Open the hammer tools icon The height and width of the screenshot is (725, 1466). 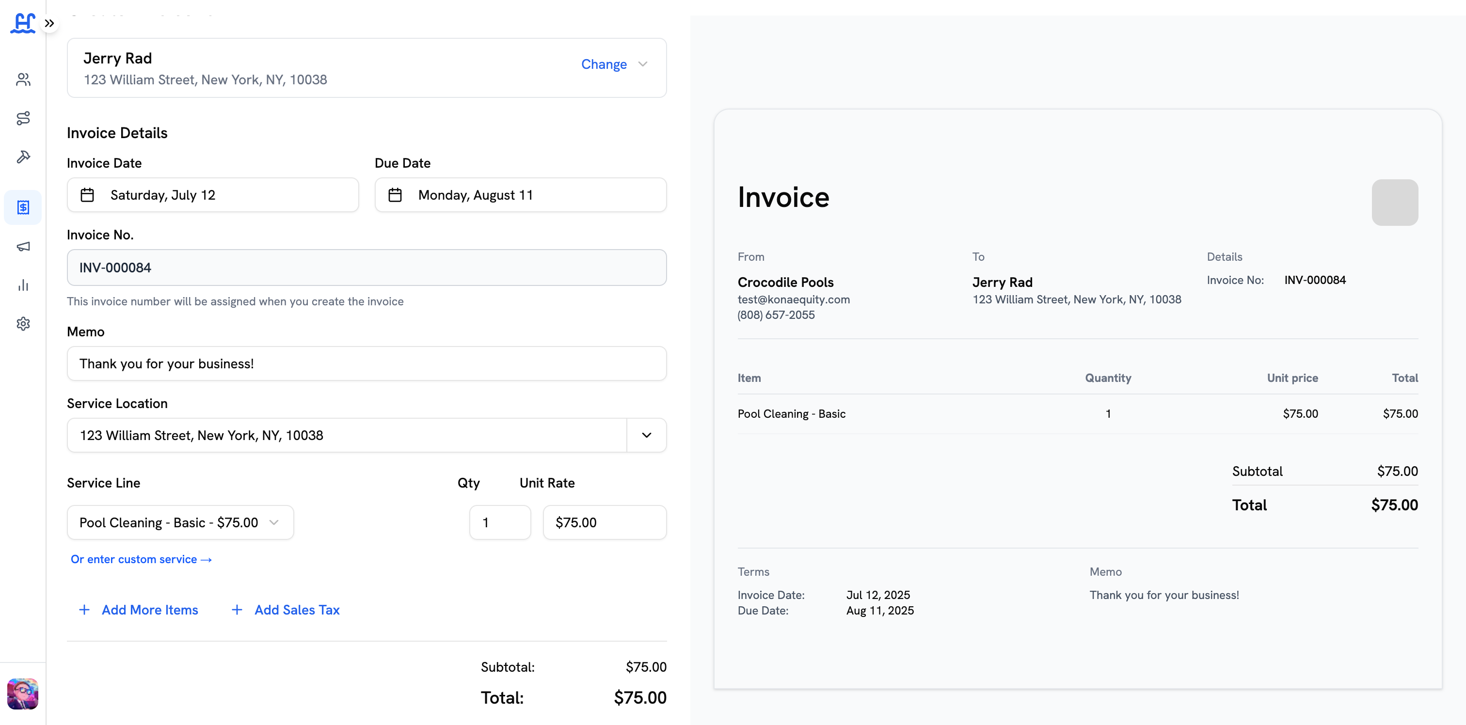(23, 157)
